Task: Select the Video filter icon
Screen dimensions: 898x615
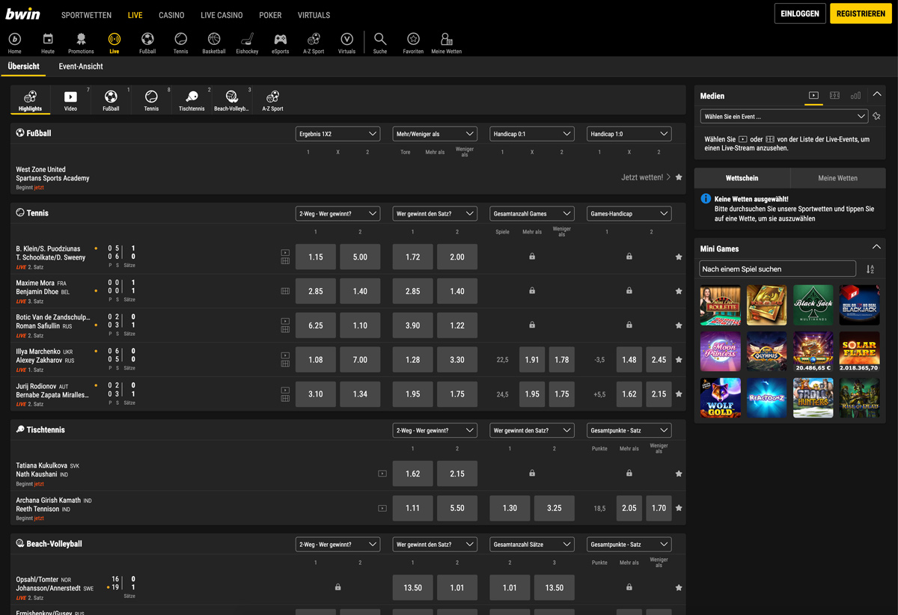Action: click(70, 100)
